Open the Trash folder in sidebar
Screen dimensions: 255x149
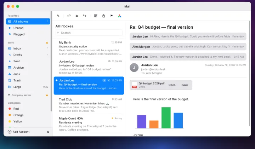[28, 80]
